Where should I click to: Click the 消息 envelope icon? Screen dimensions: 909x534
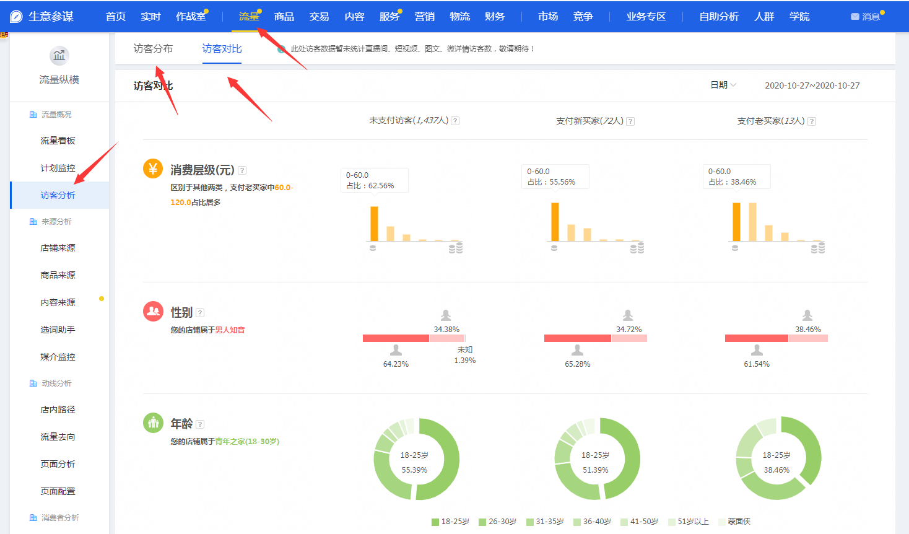(855, 17)
